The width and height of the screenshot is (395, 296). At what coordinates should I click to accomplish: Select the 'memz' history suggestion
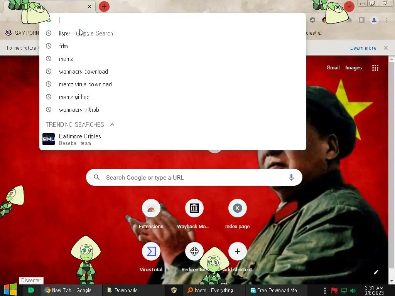(173, 59)
